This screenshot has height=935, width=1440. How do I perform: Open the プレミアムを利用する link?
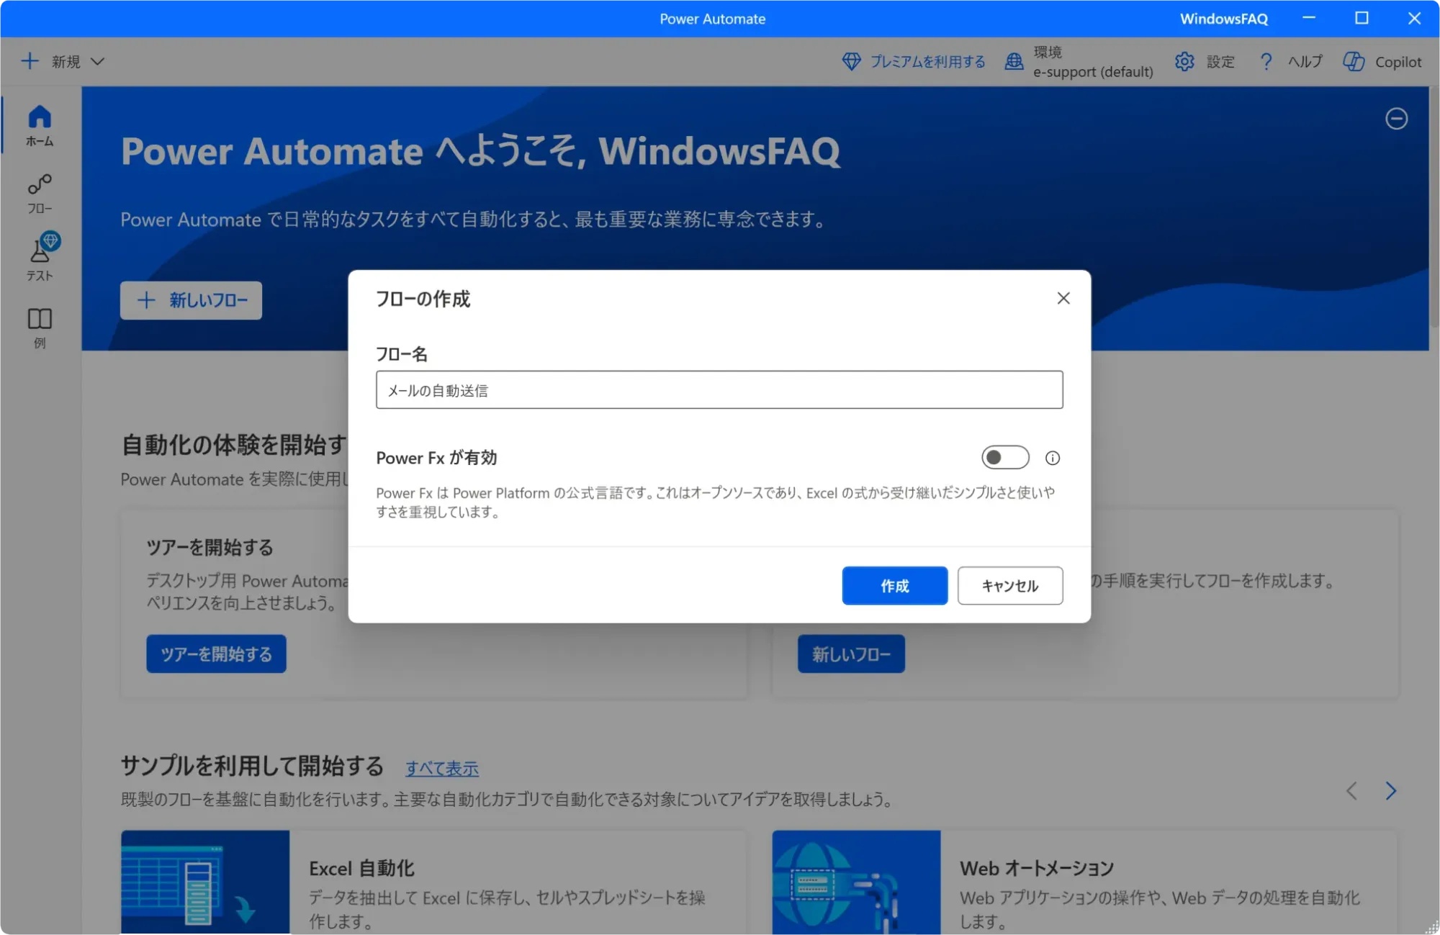[927, 62]
